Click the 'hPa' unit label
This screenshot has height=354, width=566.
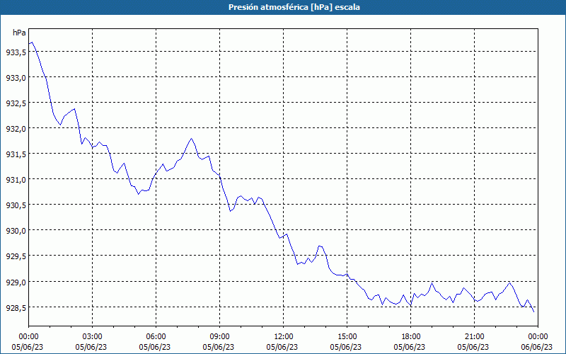19,33
